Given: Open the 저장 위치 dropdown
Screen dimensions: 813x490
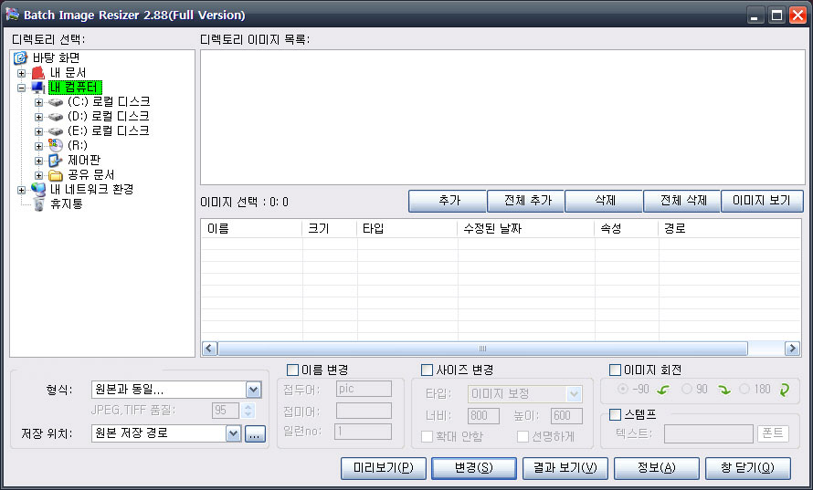Looking at the screenshot, I should 233,433.
